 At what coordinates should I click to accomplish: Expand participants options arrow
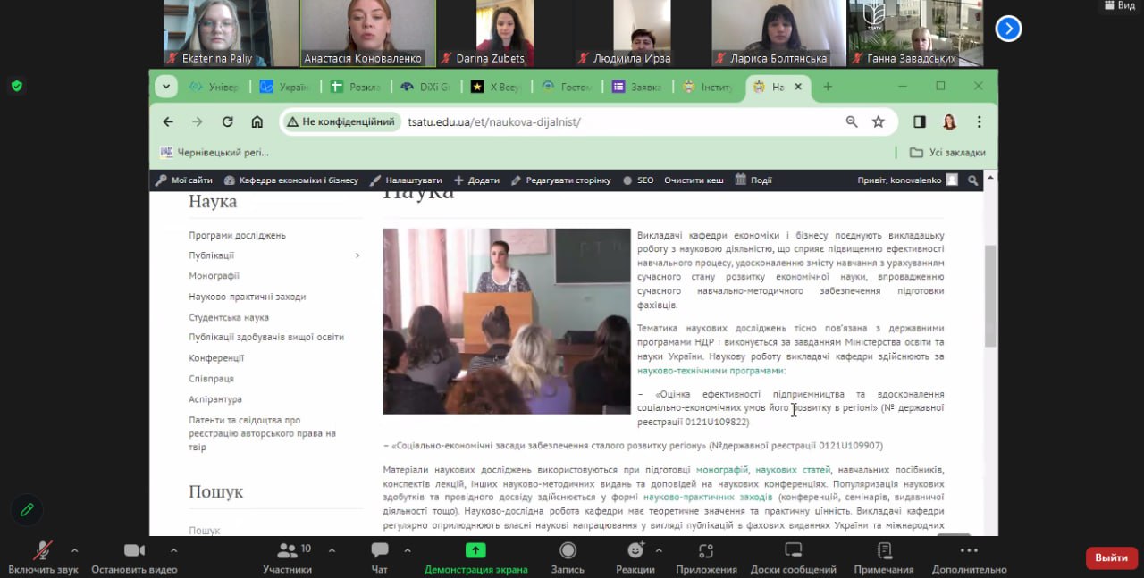[x=331, y=550]
